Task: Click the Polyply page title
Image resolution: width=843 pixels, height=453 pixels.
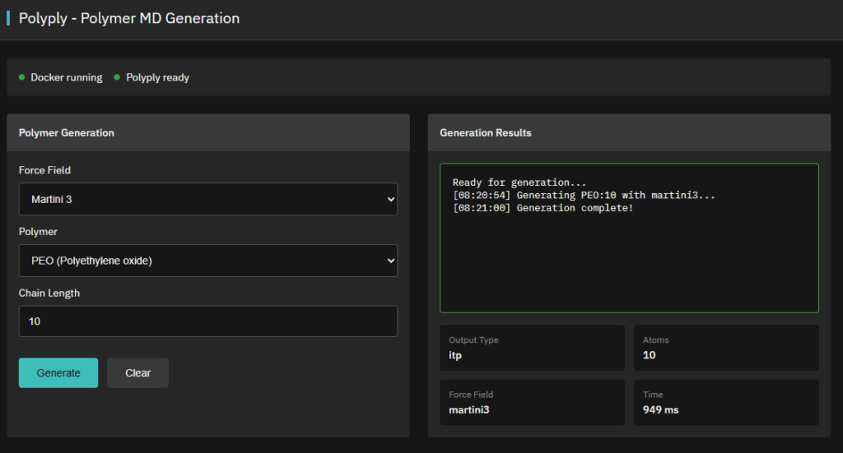Action: (x=129, y=18)
